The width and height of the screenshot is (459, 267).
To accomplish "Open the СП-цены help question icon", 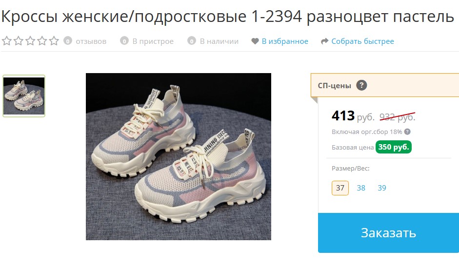I will tap(361, 85).
